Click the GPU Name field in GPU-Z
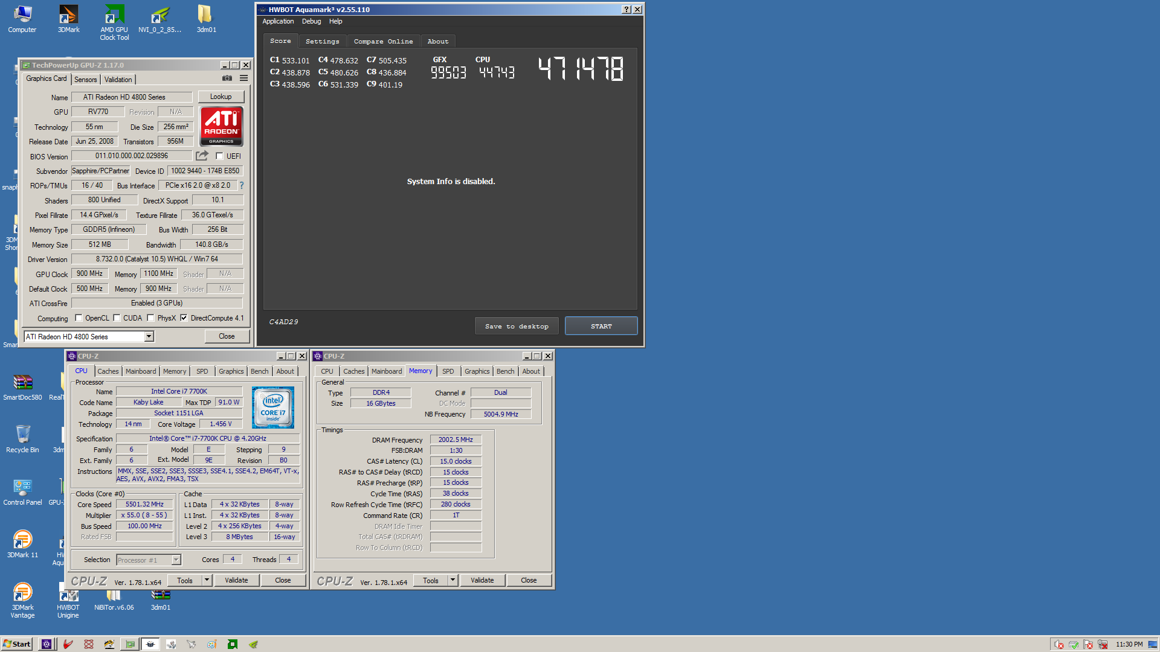 [x=132, y=97]
